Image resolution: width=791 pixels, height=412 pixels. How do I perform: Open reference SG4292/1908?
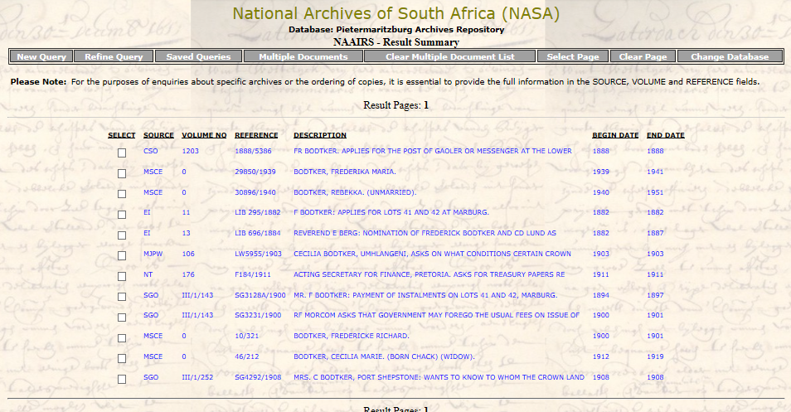tap(258, 376)
